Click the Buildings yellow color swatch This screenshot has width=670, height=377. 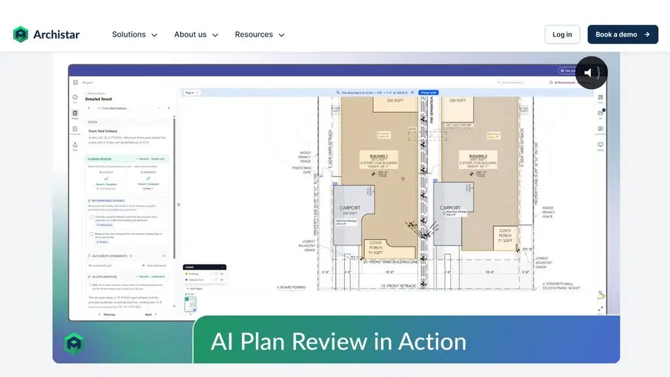pos(186,274)
